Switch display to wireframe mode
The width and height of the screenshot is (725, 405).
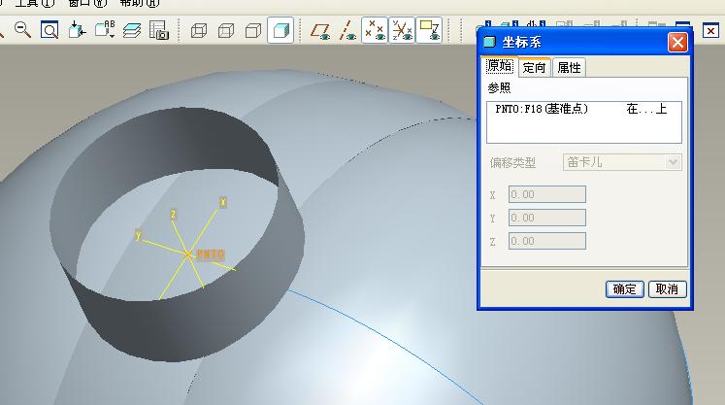click(199, 30)
